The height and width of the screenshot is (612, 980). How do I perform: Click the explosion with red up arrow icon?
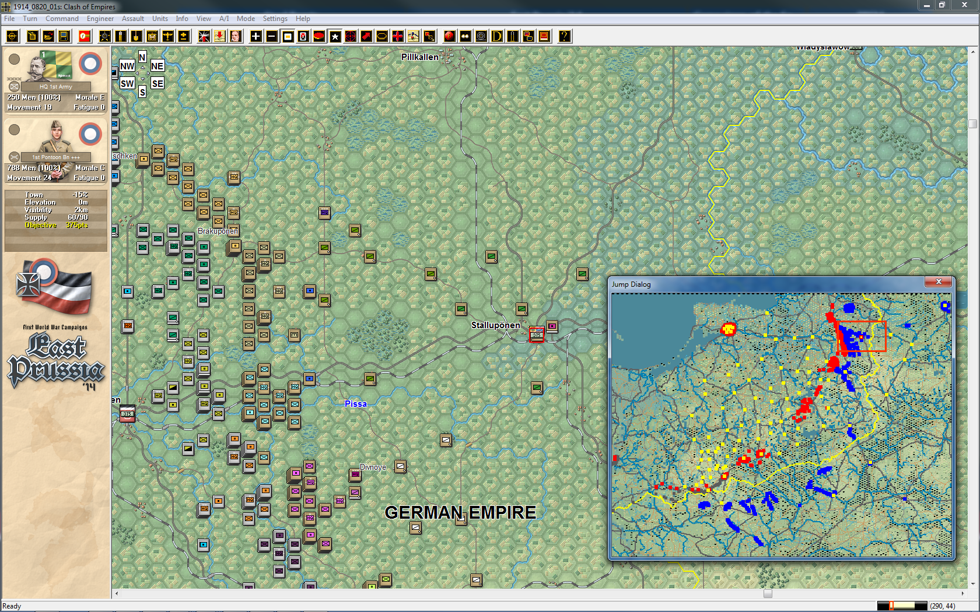(x=204, y=36)
